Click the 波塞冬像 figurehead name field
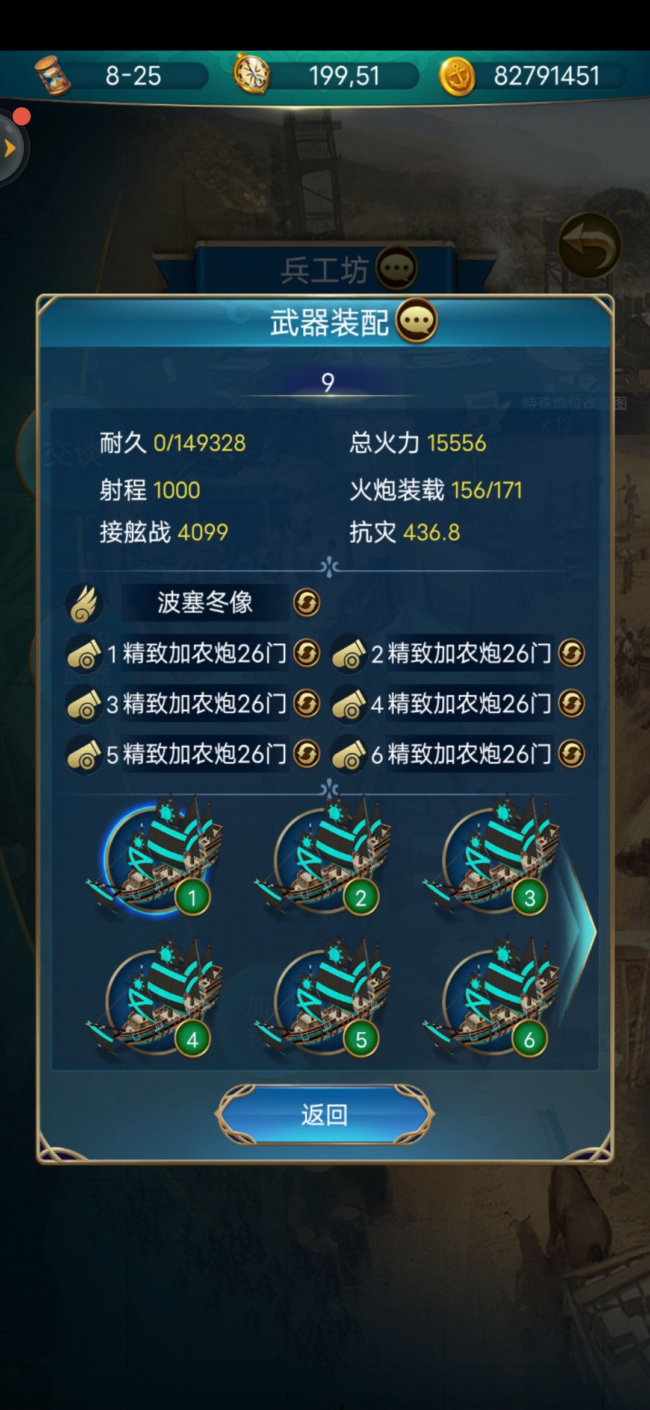The width and height of the screenshot is (650, 1410). (205, 603)
